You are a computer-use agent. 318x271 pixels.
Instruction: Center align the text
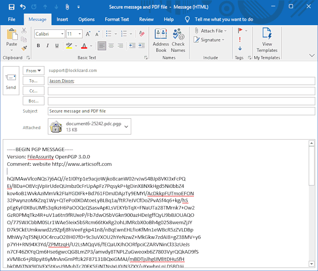(111, 45)
